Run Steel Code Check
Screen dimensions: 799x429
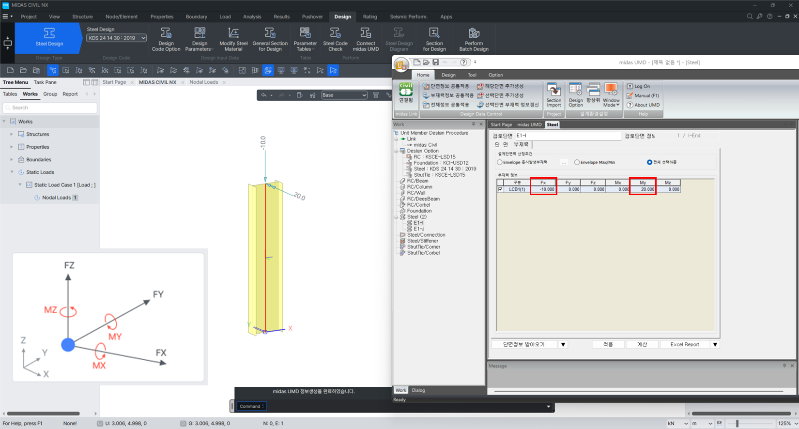tap(335, 39)
